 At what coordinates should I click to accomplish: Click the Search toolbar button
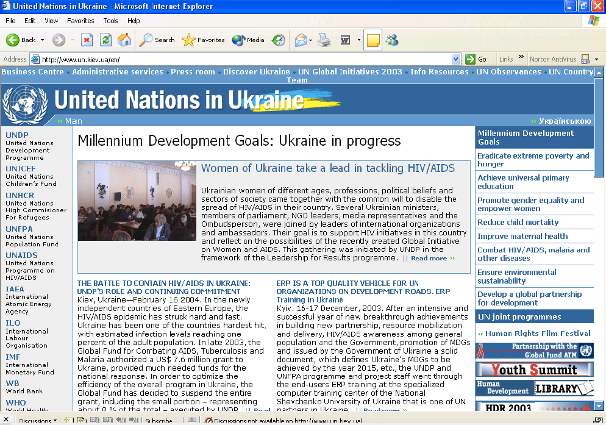[x=157, y=40]
